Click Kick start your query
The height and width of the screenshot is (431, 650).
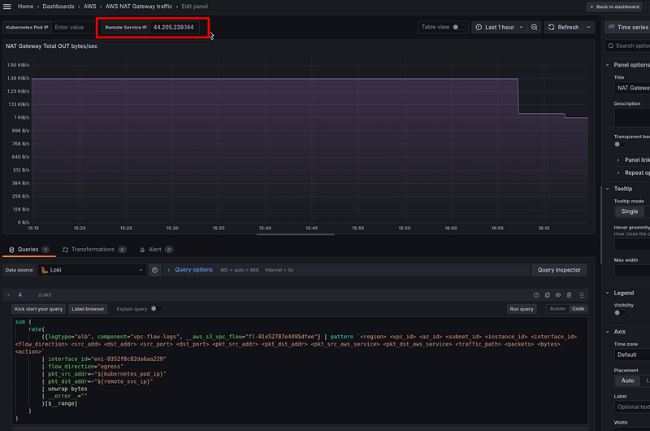point(38,309)
